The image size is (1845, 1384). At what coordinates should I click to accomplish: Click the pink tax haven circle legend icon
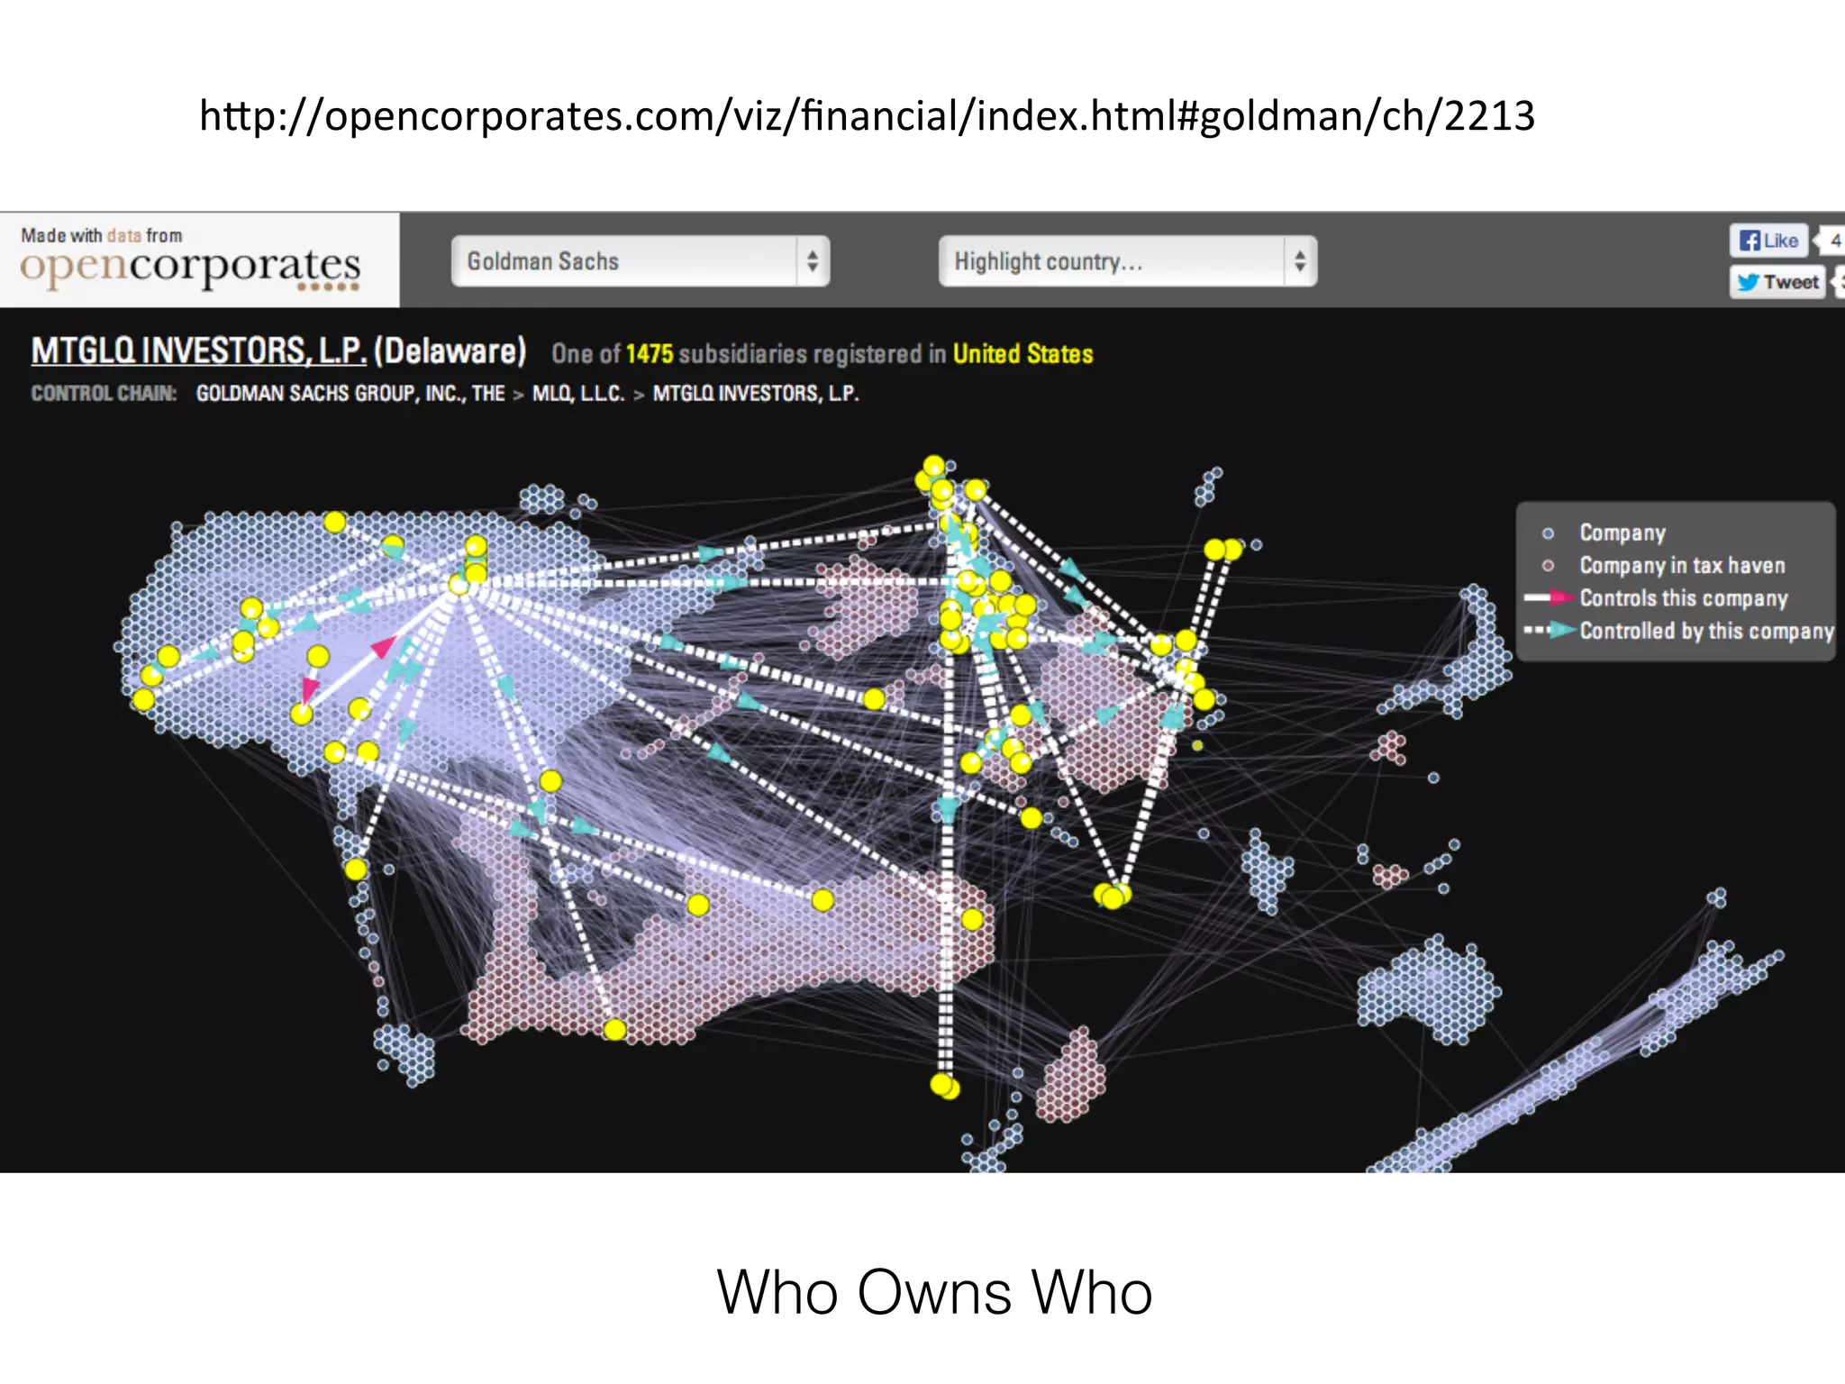point(1548,566)
